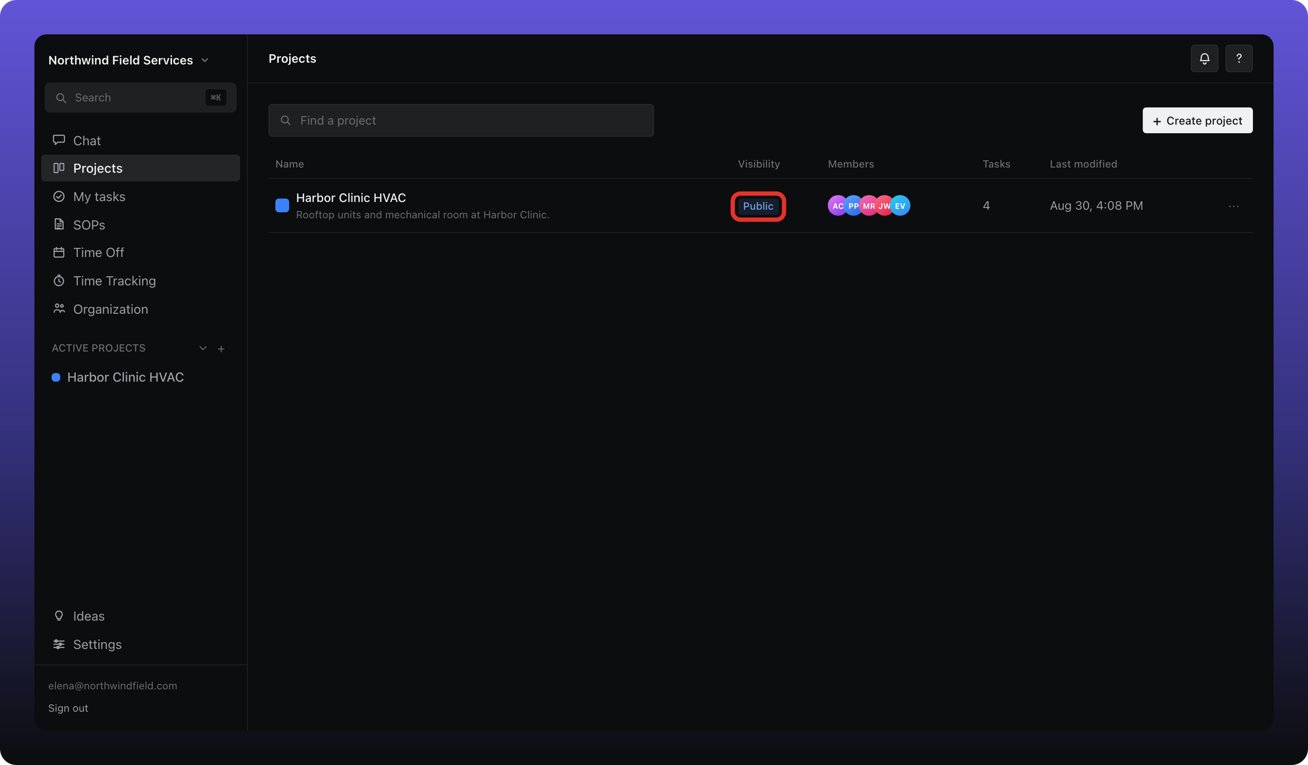Image resolution: width=1308 pixels, height=765 pixels.
Task: Focus the Find a project field
Action: coord(461,120)
